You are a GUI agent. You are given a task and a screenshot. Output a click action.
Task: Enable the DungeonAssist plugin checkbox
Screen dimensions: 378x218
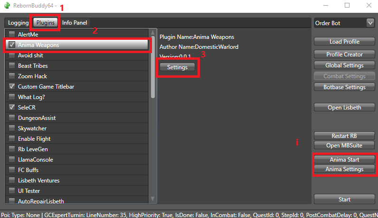pyautogui.click(x=11, y=118)
